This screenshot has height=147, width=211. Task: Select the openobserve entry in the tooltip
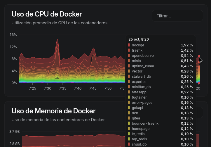coord(143,56)
